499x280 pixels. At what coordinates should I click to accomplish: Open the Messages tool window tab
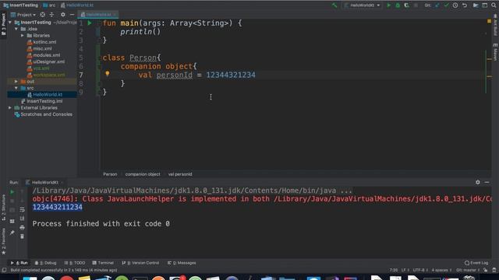182,263
